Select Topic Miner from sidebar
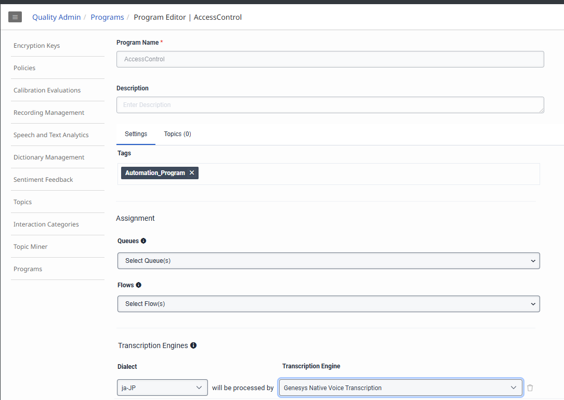 click(31, 247)
